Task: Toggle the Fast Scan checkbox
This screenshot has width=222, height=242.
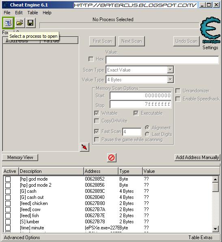Action: click(97, 131)
